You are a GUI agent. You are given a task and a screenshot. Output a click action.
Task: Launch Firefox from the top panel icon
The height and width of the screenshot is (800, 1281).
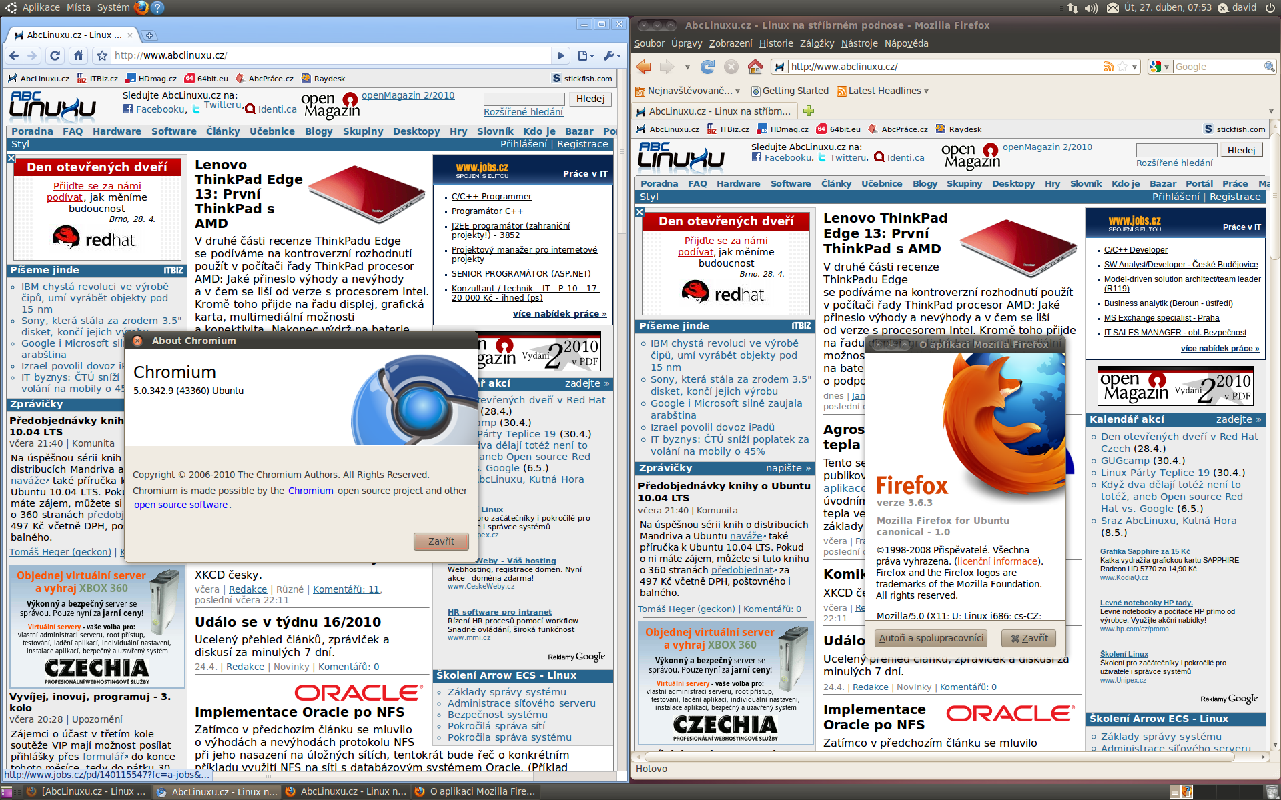coord(141,7)
